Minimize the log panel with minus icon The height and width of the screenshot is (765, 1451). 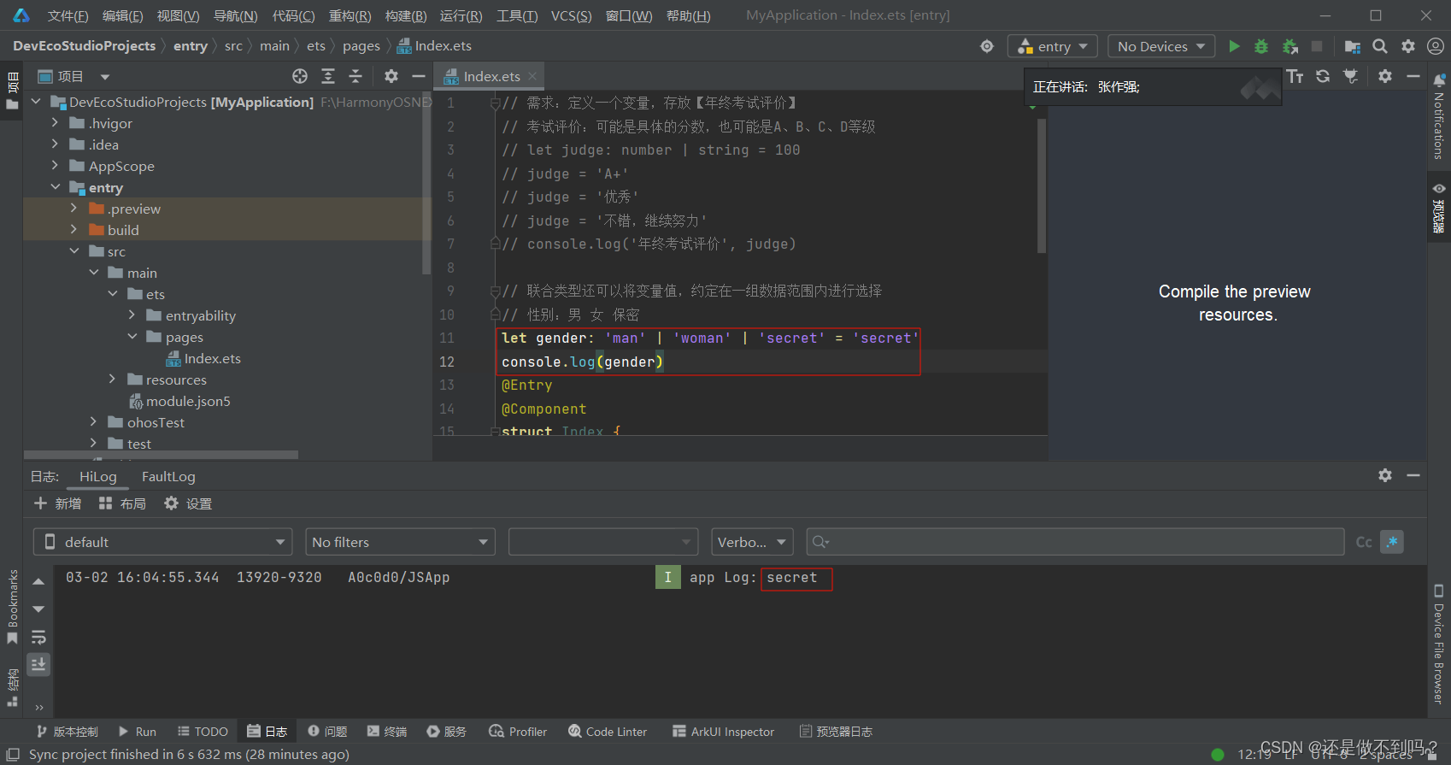coord(1413,475)
